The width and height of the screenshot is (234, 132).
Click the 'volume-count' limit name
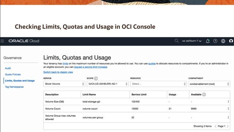[90, 109]
